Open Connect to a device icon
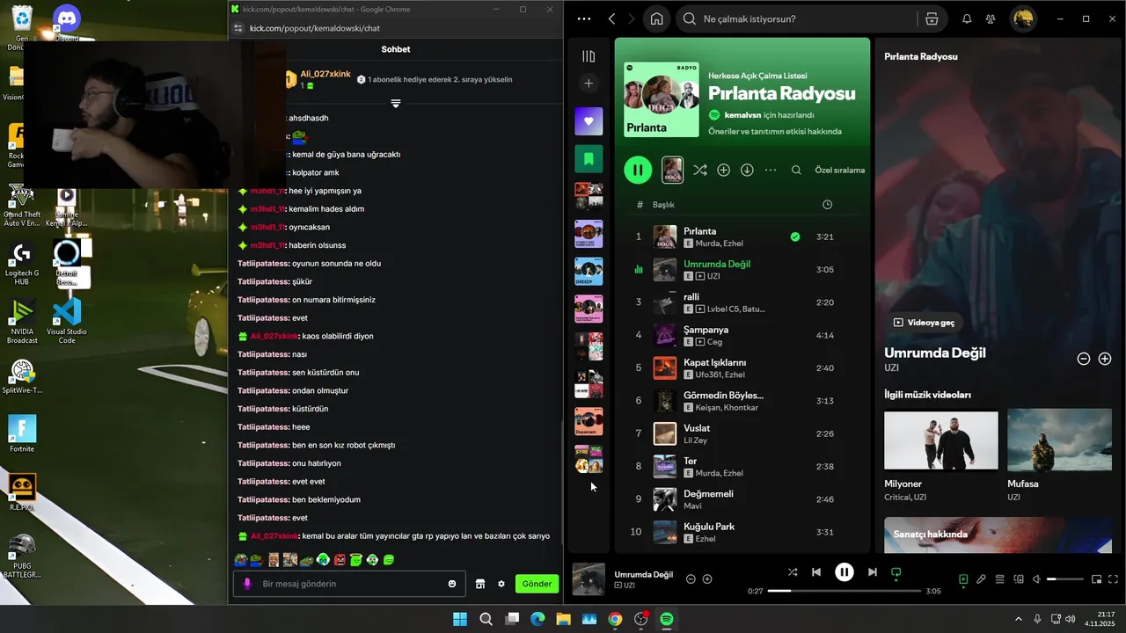 coord(1019,579)
